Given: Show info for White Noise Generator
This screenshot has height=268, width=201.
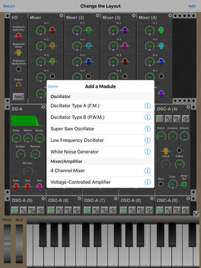Looking at the screenshot, I should [x=147, y=152].
